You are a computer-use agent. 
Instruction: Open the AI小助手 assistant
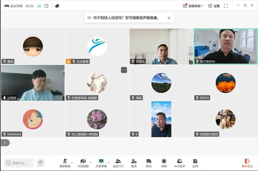pos(180,163)
